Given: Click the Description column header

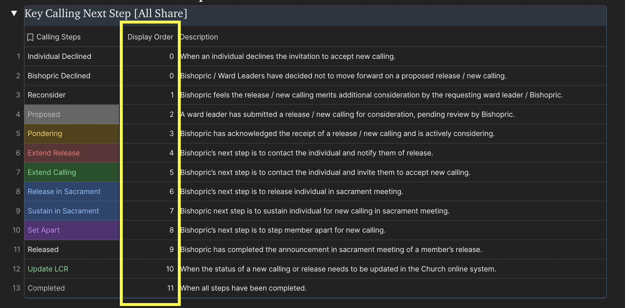Looking at the screenshot, I should [x=199, y=37].
